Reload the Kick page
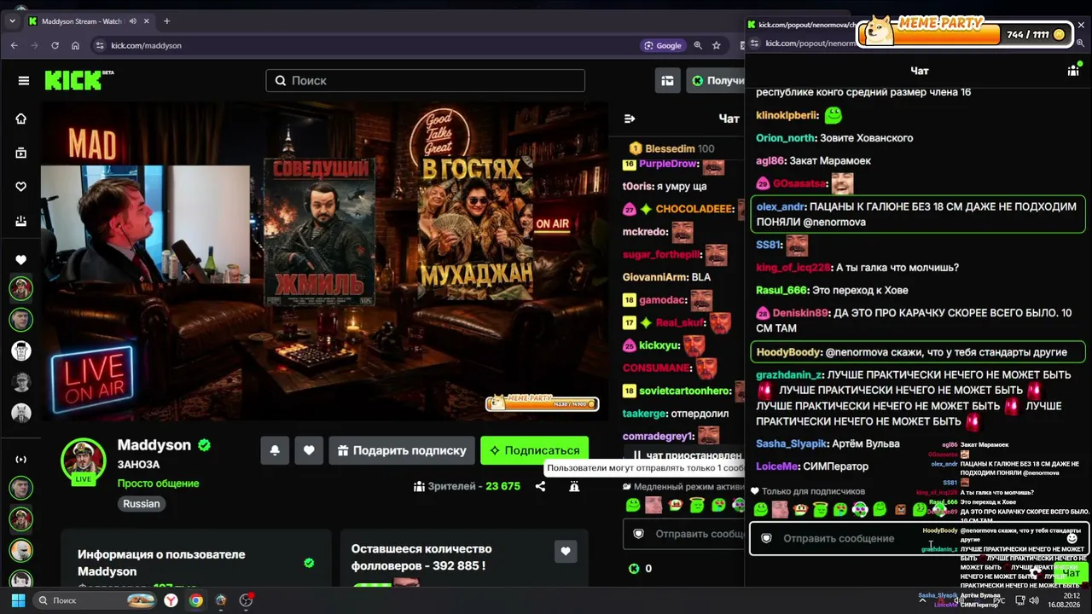1092x614 pixels. (x=55, y=45)
